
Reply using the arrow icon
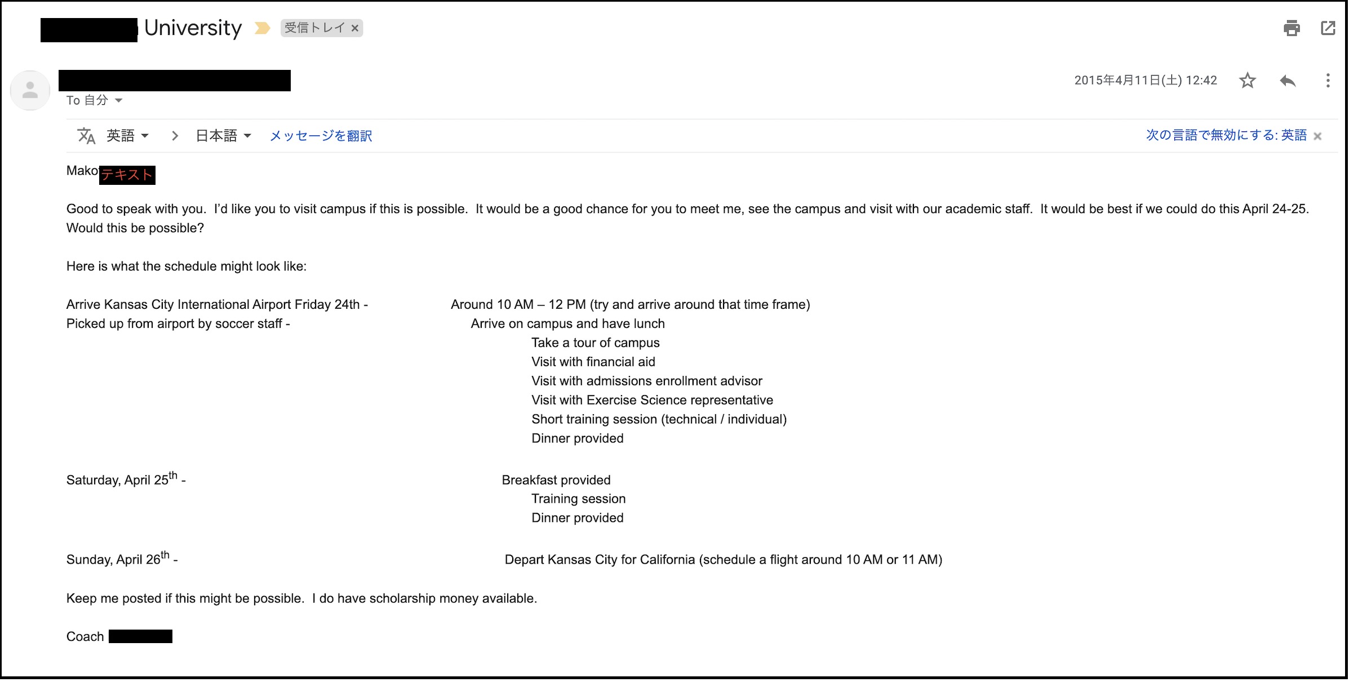[1288, 81]
